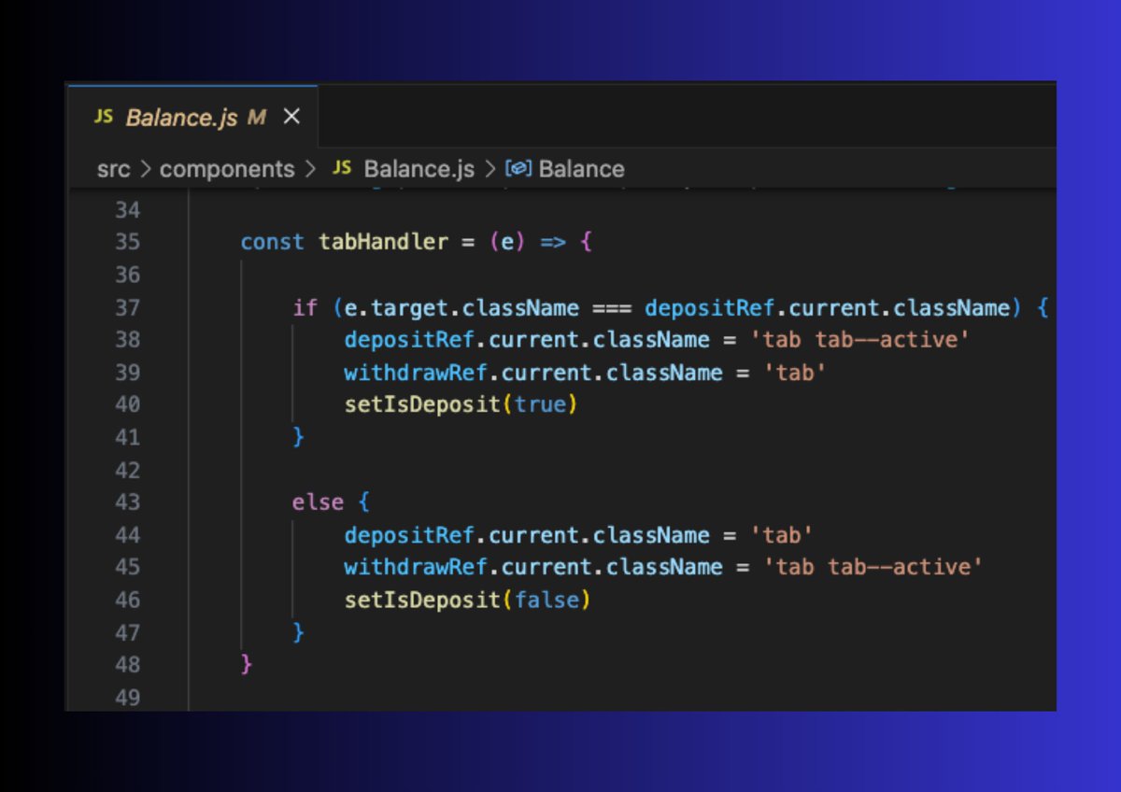This screenshot has height=792, width=1121.
Task: Click depositRef on line 38
Action: tap(410, 340)
